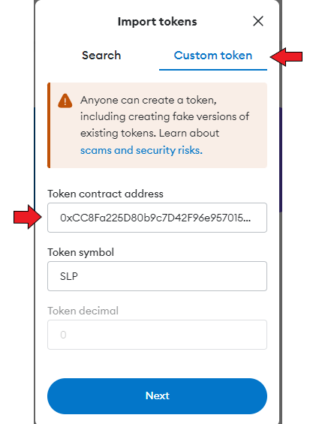Click the greyed Token decimal label
The image size is (319, 424).
point(83,311)
